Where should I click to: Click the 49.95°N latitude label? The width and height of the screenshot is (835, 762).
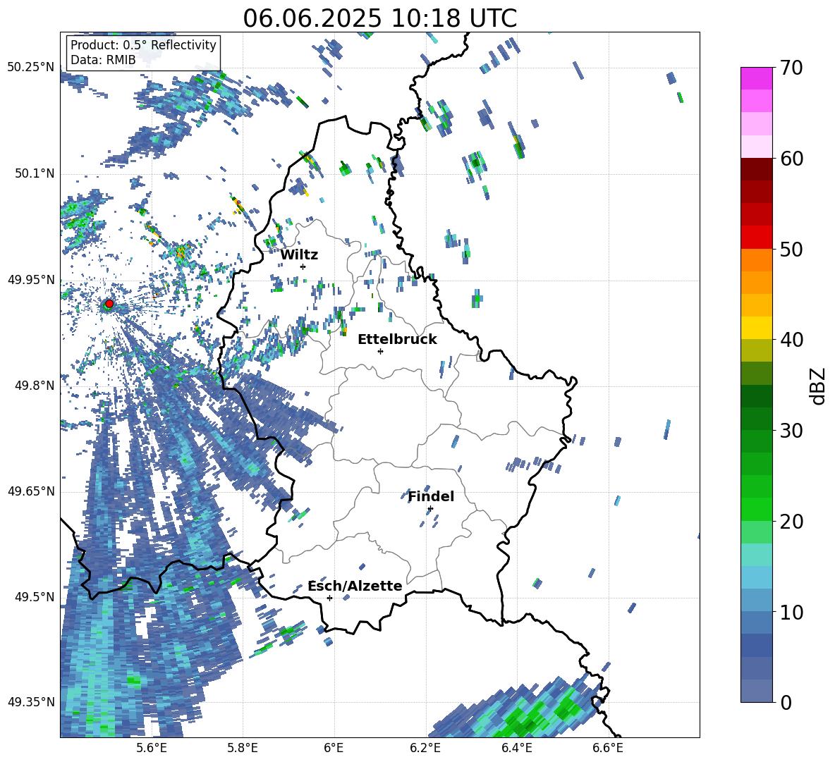(31, 281)
